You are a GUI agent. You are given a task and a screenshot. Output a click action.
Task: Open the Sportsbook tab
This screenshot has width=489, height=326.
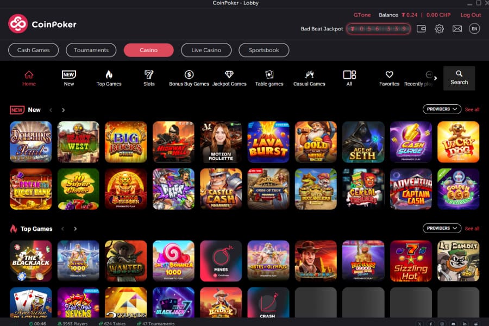(x=264, y=50)
